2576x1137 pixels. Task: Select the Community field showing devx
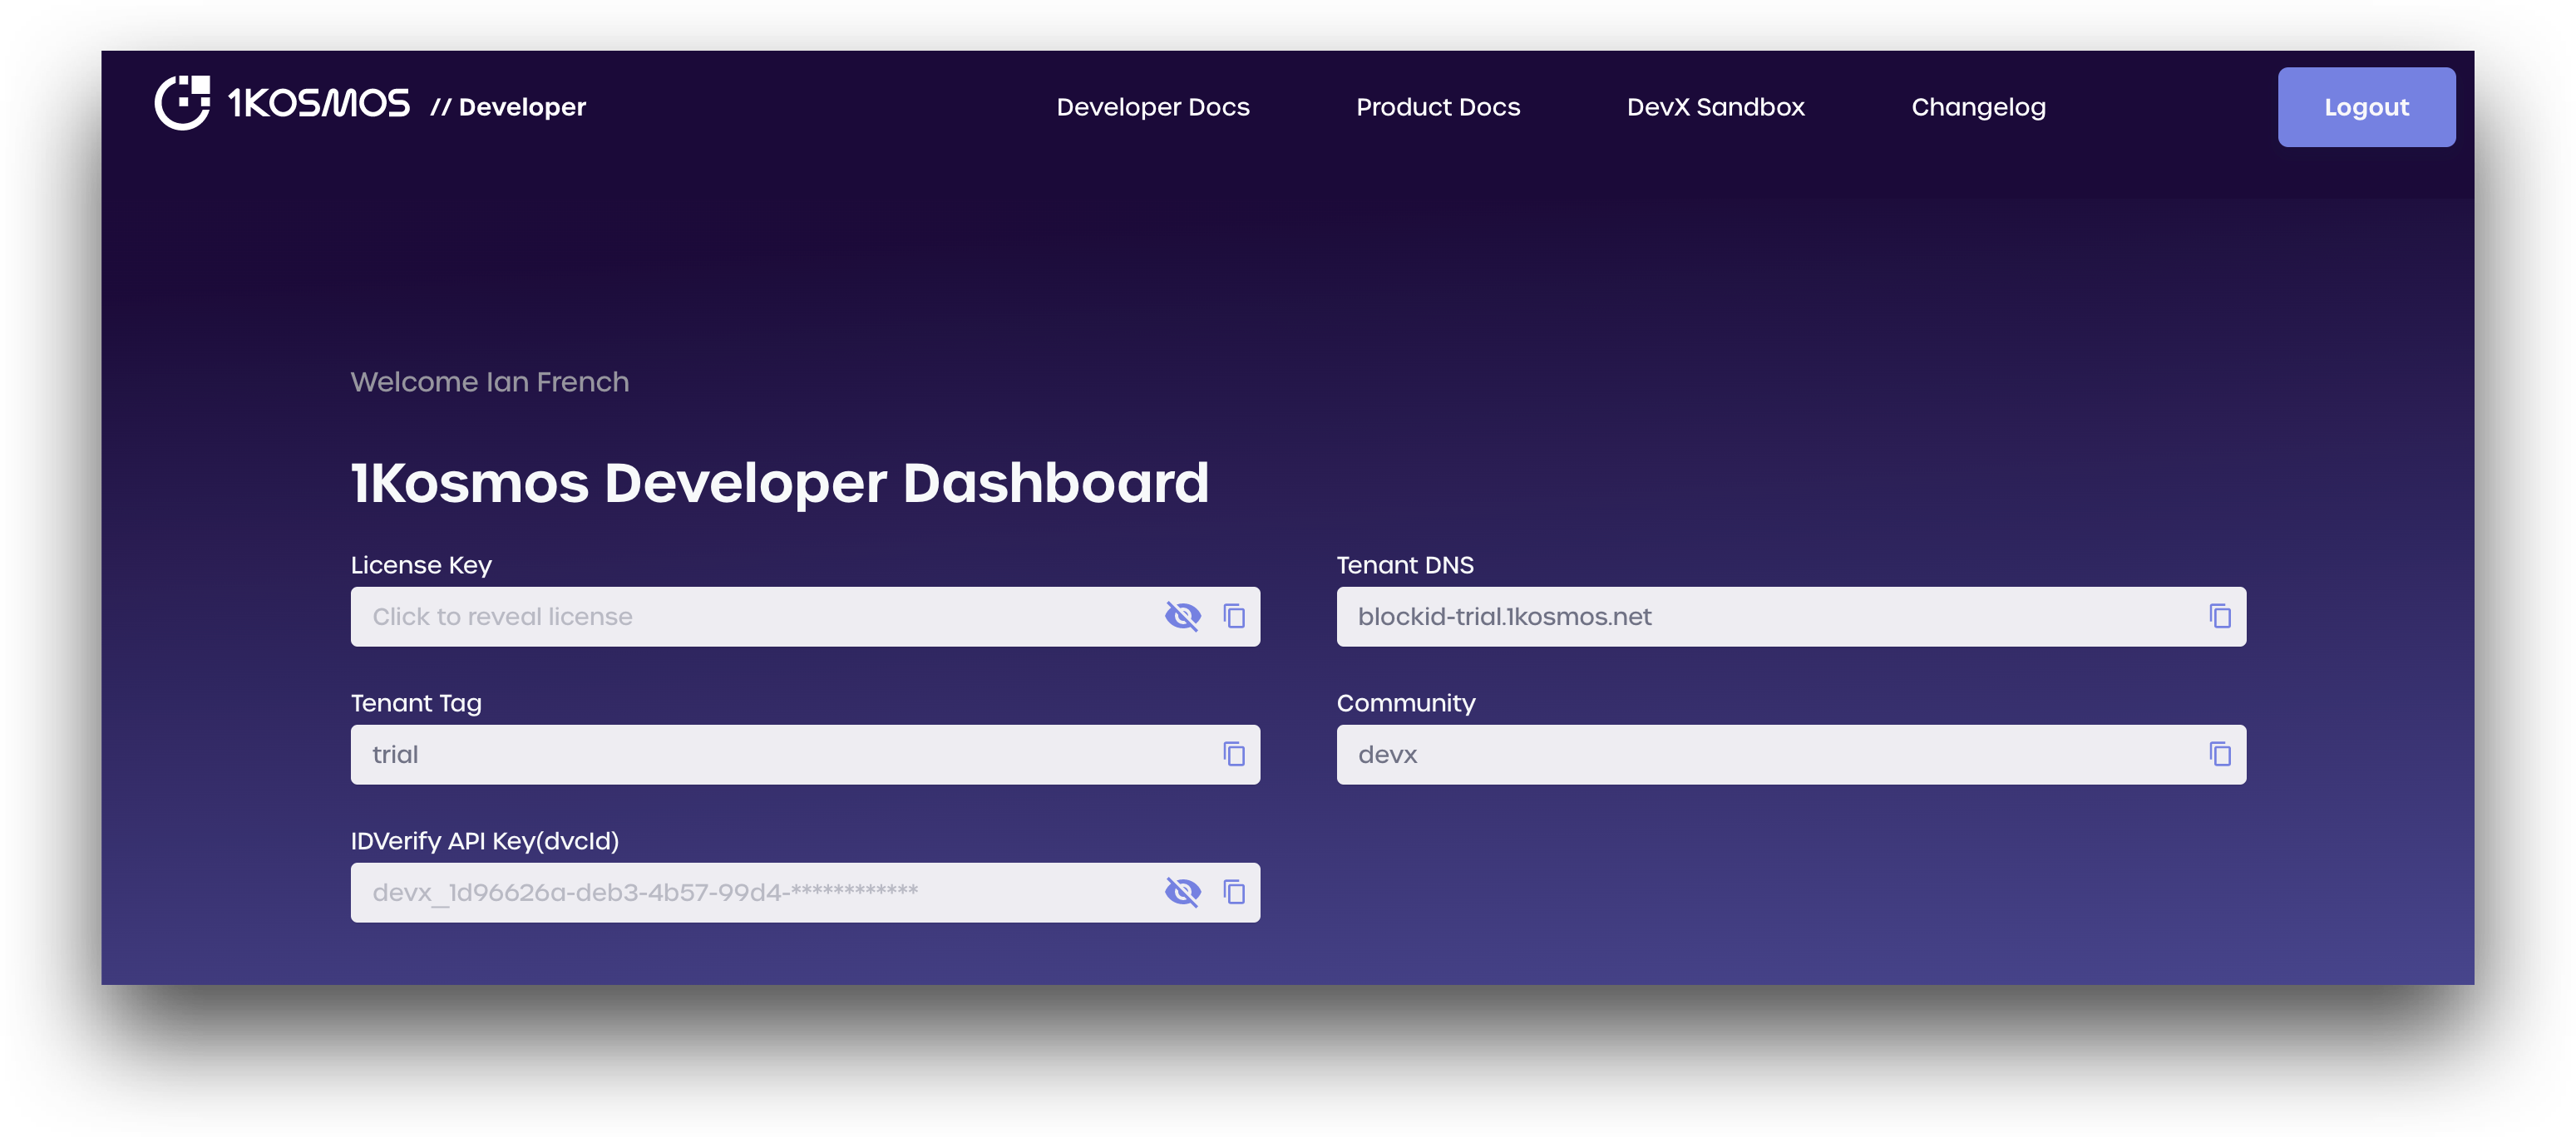tap(1791, 754)
